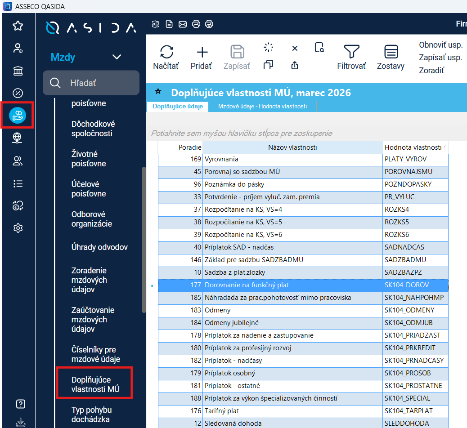The width and height of the screenshot is (467, 428).
Task: Open Zostavy reports icon
Action: pos(391,52)
